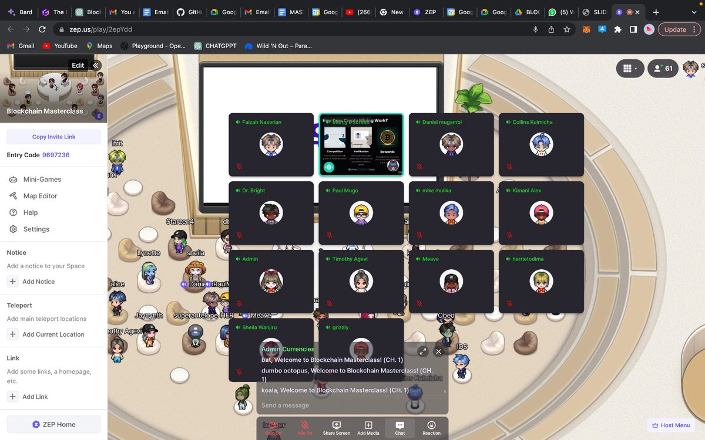Click Kimani Alex speaker icon

coord(508,191)
